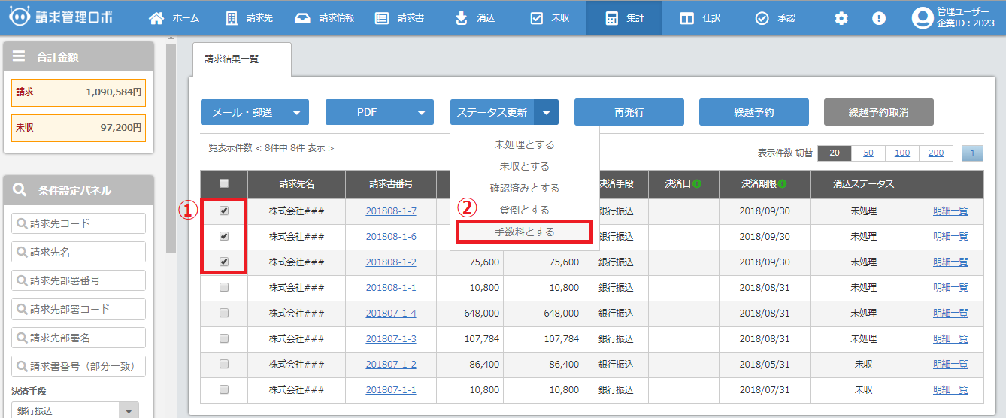Image resolution: width=1006 pixels, height=418 pixels.
Task: Check the row checkbox for invoice 201807-1-3
Action: click(224, 339)
